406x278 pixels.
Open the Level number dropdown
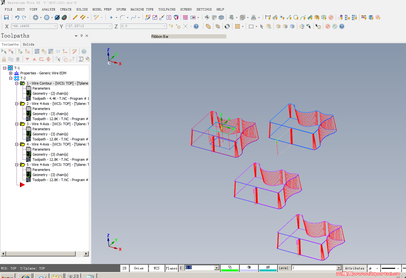point(339,268)
